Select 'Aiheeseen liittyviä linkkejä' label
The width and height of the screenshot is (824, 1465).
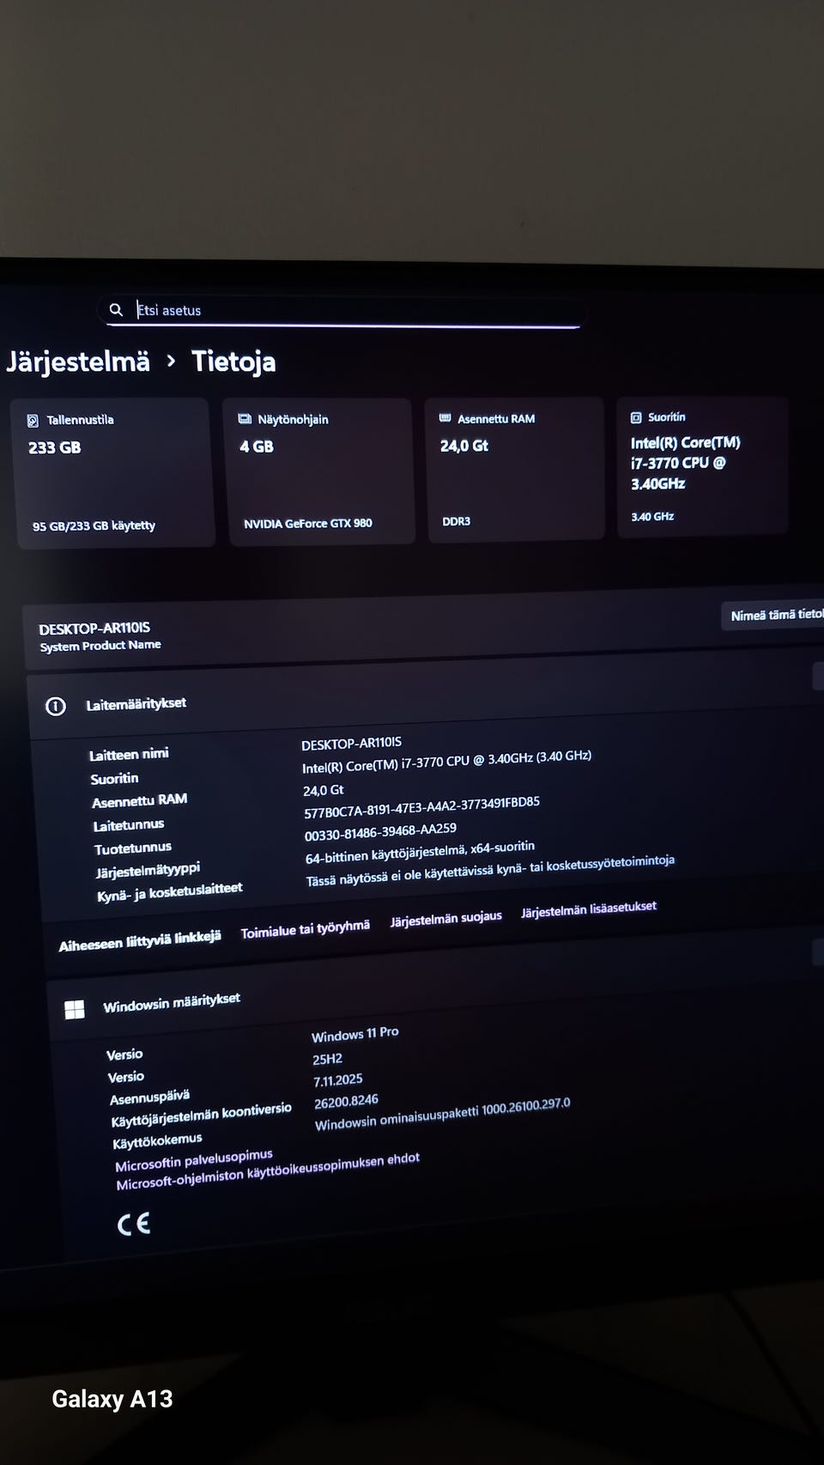point(140,941)
